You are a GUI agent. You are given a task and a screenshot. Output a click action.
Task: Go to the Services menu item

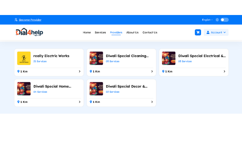[x=100, y=32]
